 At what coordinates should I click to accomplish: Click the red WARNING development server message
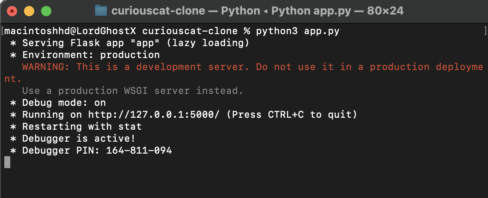tap(253, 67)
